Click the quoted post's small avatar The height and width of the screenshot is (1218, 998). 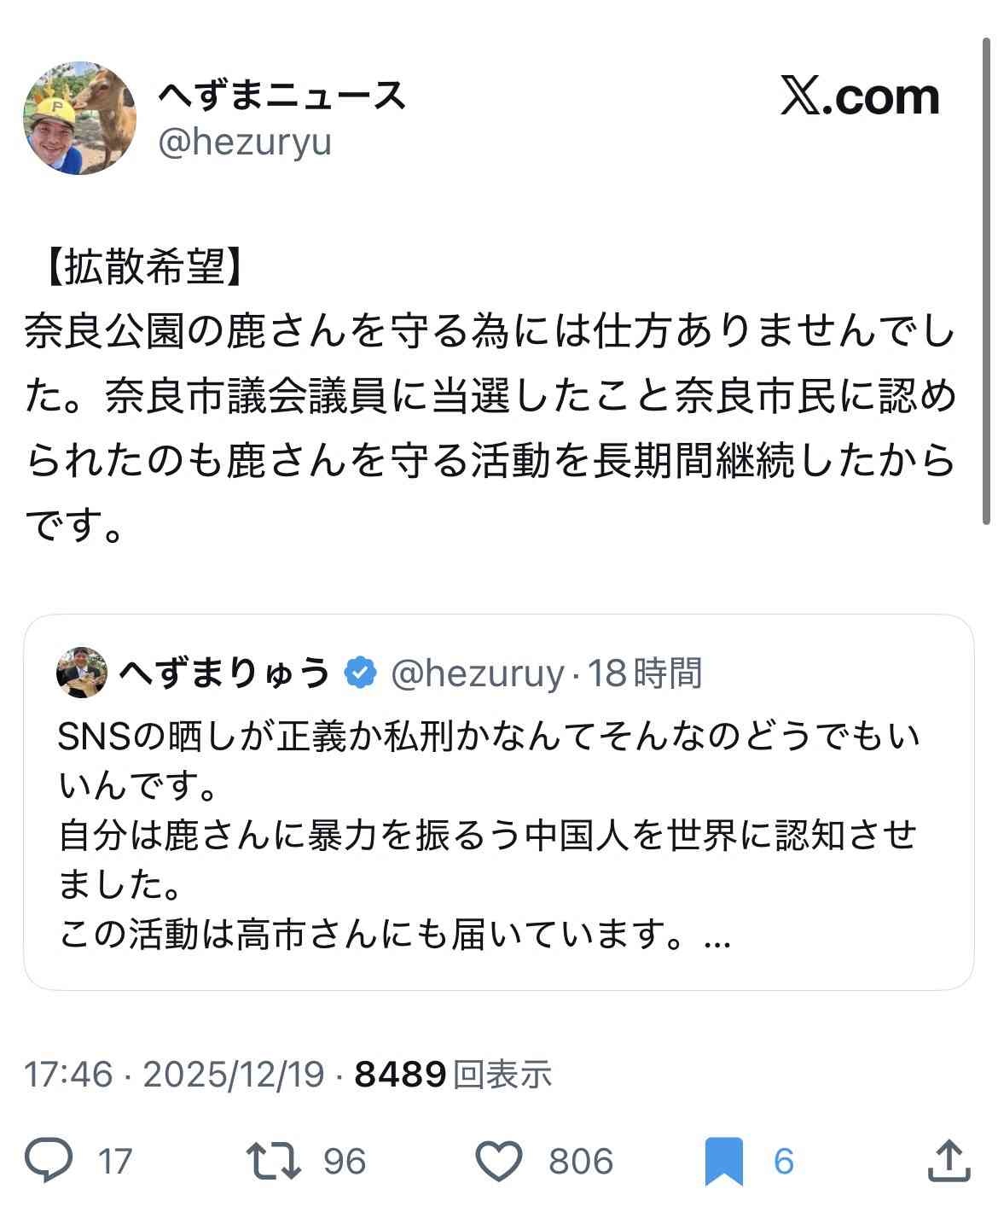coord(82,673)
